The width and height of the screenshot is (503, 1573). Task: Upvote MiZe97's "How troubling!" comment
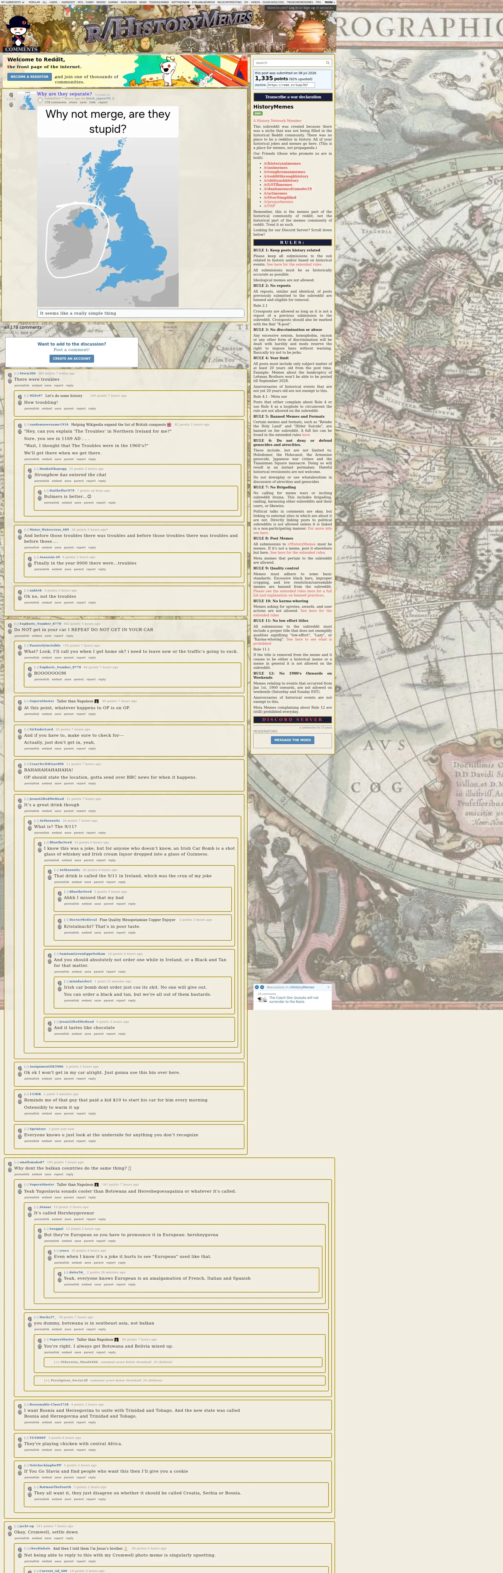(20, 397)
